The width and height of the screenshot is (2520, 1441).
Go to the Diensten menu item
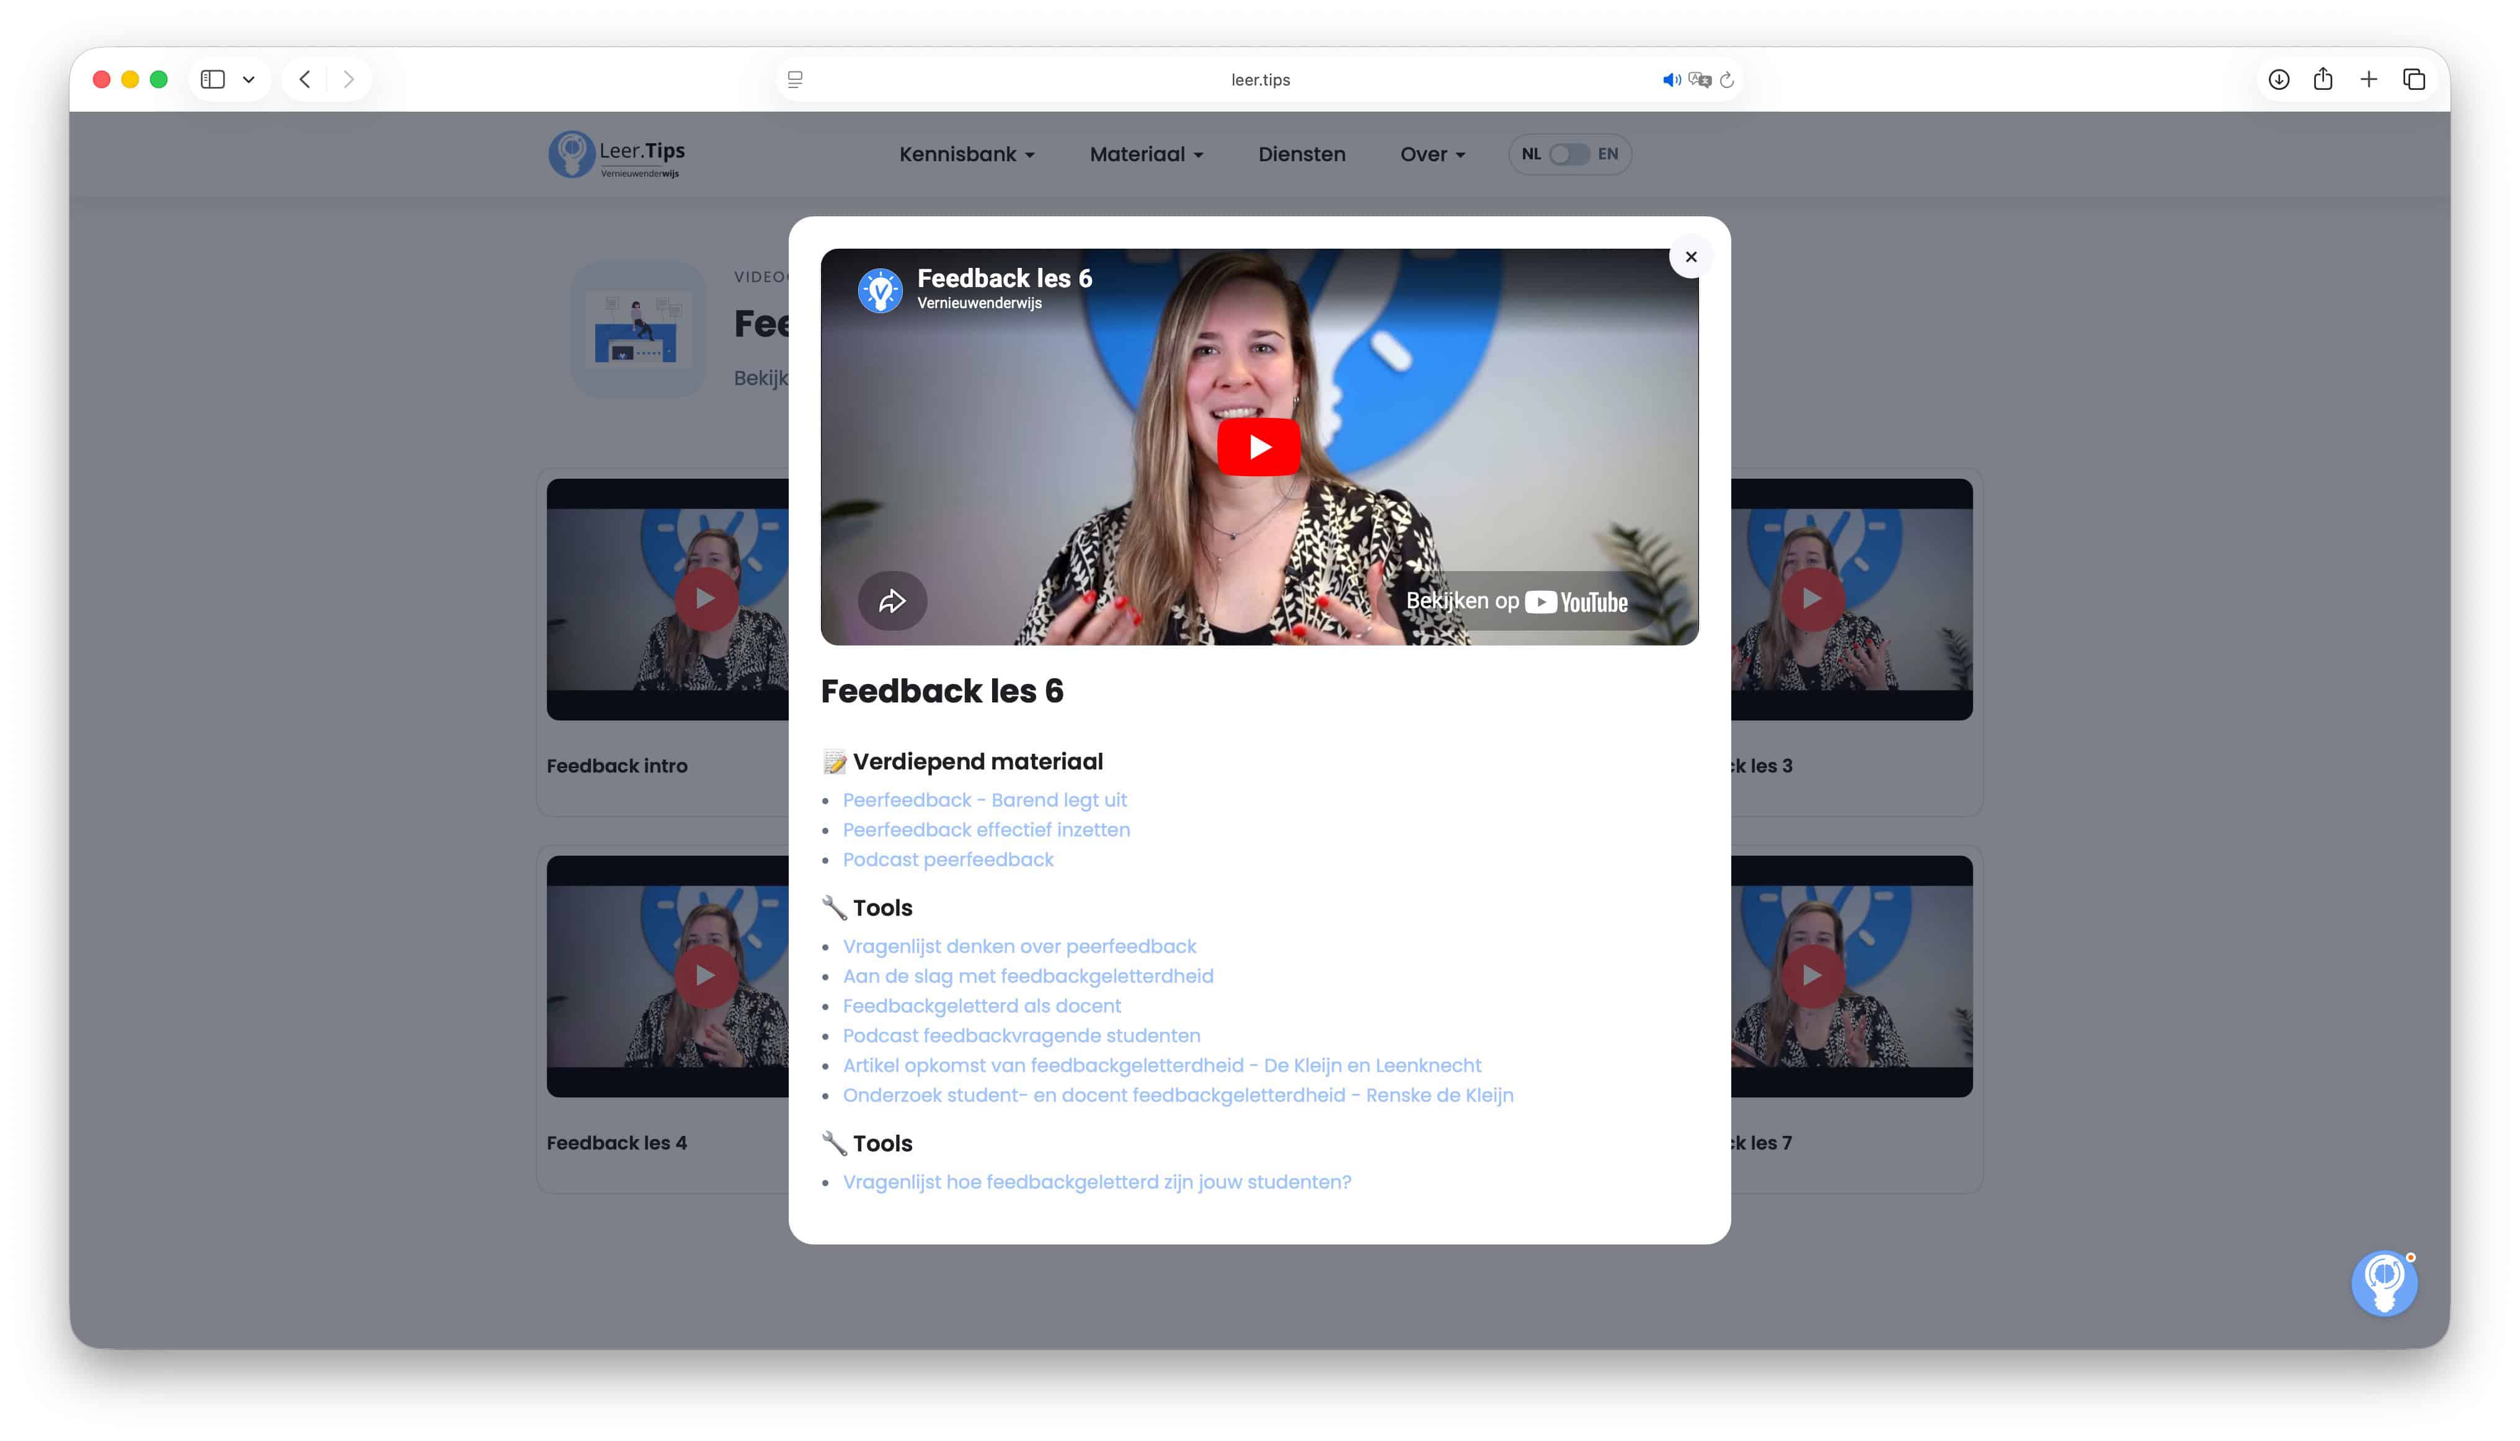point(1302,154)
